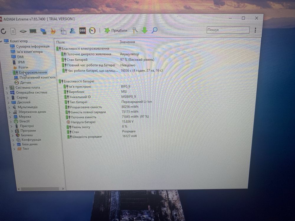295x221 pixels.
Task: Select the Конфігурація tree item
Action: pos(31,140)
